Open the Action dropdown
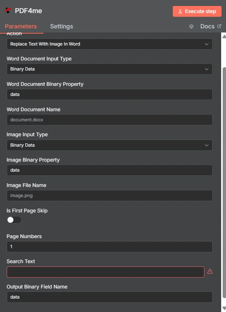The height and width of the screenshot is (312, 226). pyautogui.click(x=109, y=44)
